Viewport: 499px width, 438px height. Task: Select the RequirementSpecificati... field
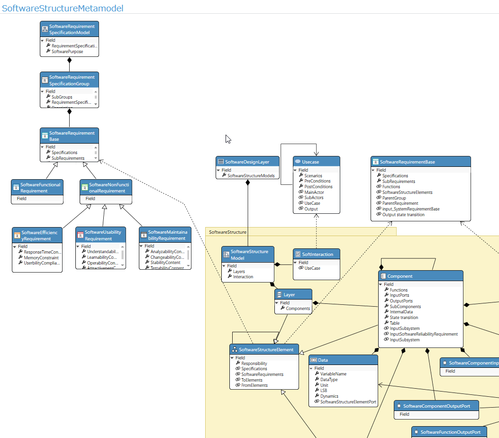tap(74, 46)
